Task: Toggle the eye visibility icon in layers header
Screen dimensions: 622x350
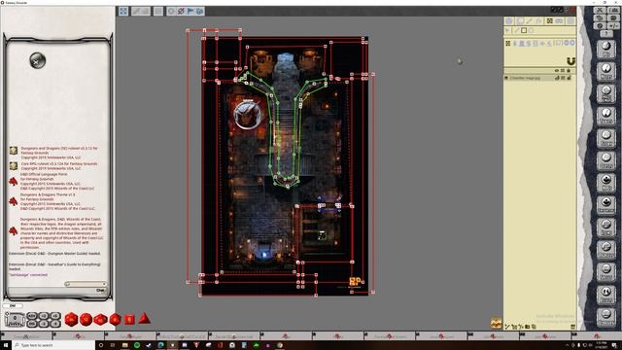Action: pyautogui.click(x=557, y=71)
